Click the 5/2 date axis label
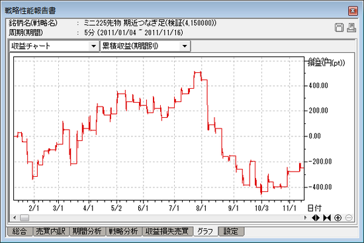This screenshot has width=364, height=243. coord(116,208)
